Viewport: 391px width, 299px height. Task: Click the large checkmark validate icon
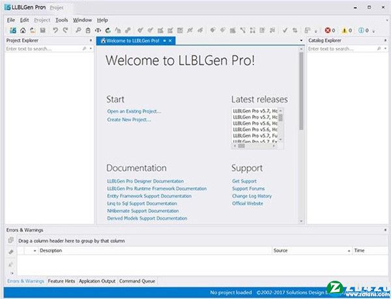pos(285,31)
